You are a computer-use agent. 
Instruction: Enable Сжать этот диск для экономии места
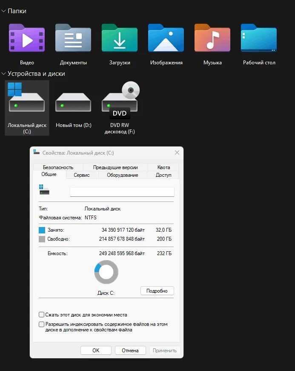point(41,314)
